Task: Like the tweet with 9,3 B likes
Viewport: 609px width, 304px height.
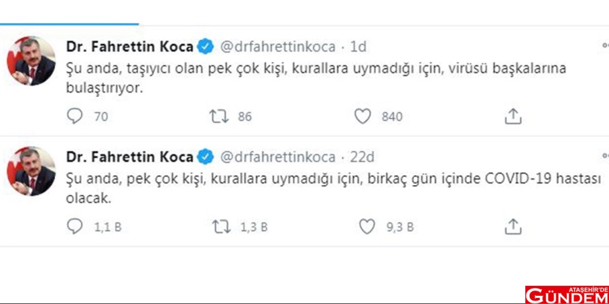Action: point(366,227)
